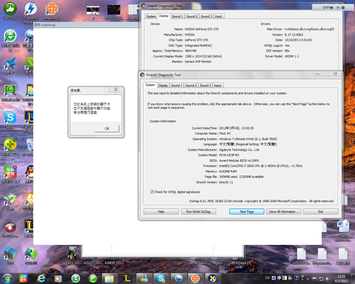The height and width of the screenshot is (284, 355).
Task: Click the Help button in DxDiag
Action: [x=161, y=212]
